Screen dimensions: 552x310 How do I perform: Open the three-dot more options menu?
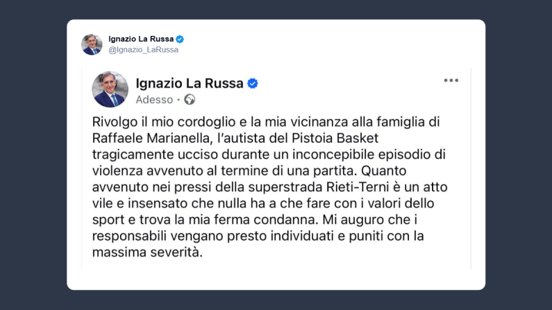[x=451, y=80]
